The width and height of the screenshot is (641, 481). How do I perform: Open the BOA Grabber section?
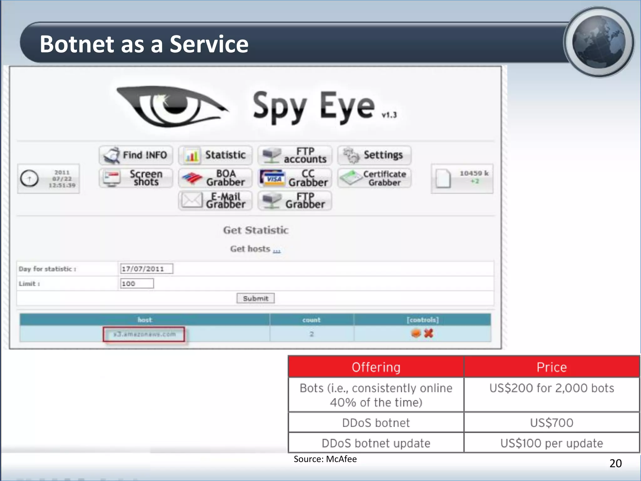coord(215,178)
